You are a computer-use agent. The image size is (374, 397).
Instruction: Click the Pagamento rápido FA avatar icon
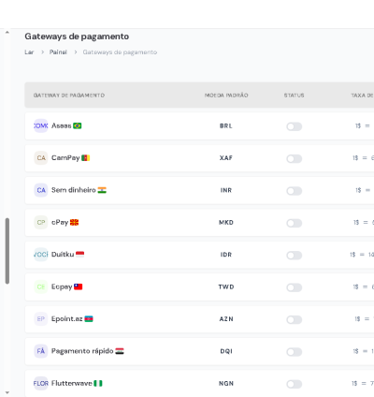41,351
